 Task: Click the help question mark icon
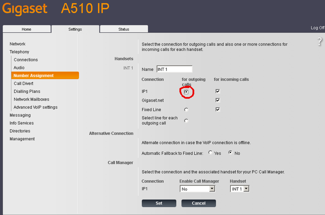[x=320, y=41]
